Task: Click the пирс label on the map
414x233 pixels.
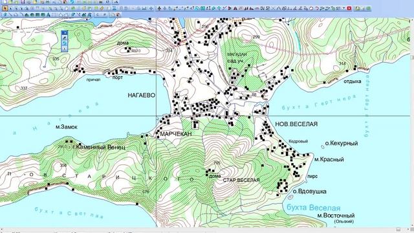Action: tap(312, 176)
